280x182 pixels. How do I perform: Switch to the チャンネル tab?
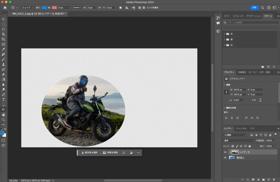(241, 128)
